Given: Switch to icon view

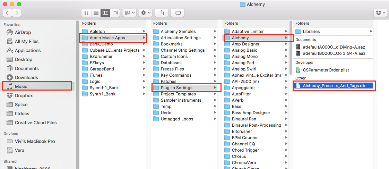Looking at the screenshot, I should (x=86, y=12).
